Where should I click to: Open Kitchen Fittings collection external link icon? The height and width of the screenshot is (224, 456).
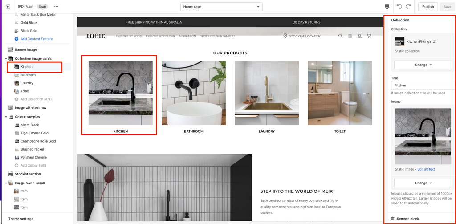tap(434, 41)
